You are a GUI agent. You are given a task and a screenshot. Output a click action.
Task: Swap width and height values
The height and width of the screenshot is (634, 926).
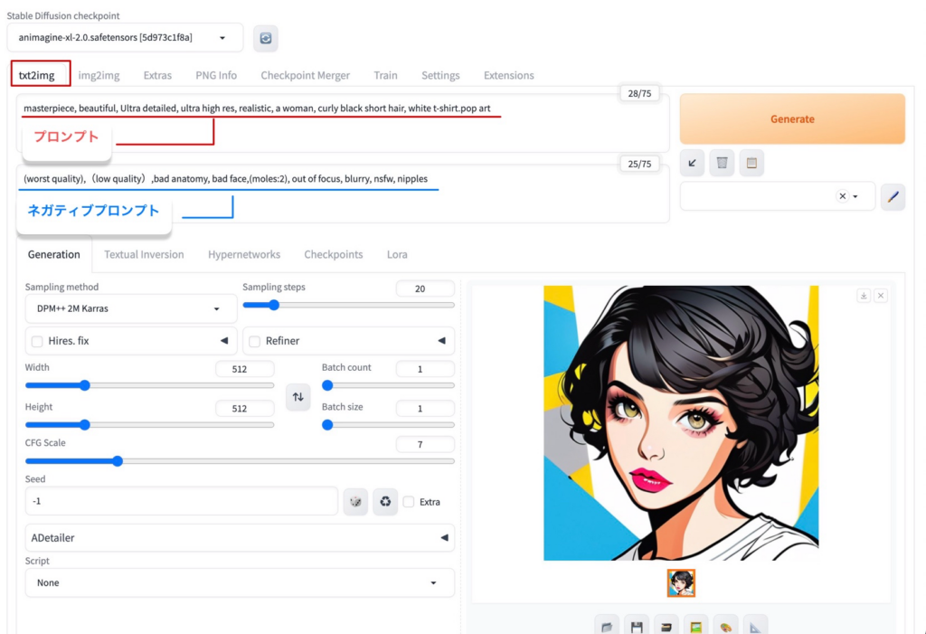pyautogui.click(x=298, y=397)
